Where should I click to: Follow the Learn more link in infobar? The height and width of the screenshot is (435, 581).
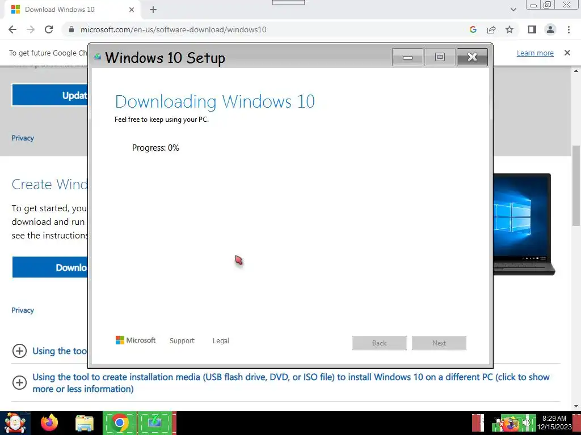535,53
